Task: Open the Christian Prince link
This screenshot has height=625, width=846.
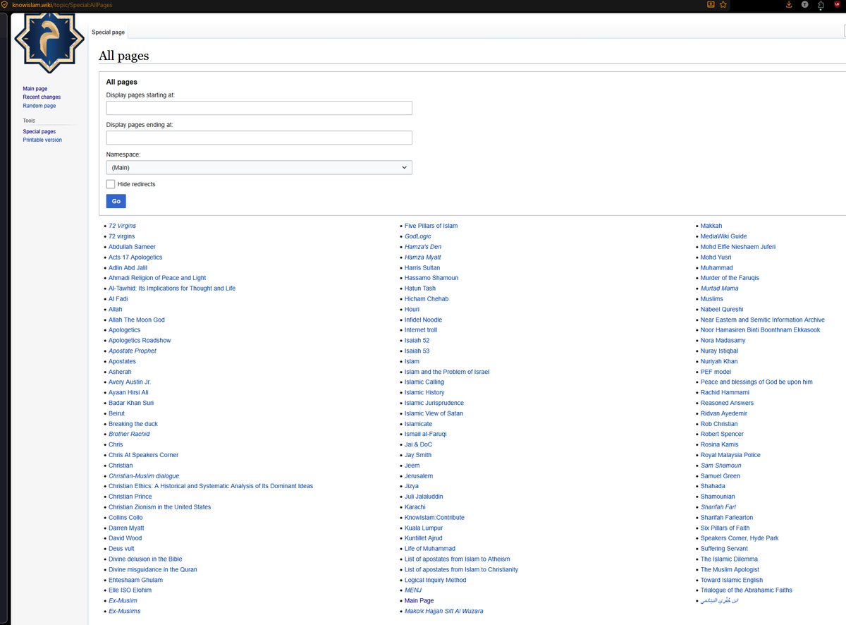Action: click(x=130, y=497)
